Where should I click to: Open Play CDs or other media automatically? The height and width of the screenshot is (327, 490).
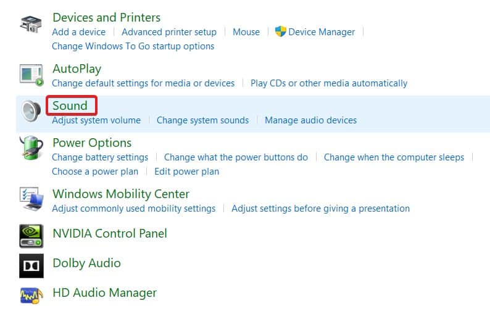pos(329,83)
